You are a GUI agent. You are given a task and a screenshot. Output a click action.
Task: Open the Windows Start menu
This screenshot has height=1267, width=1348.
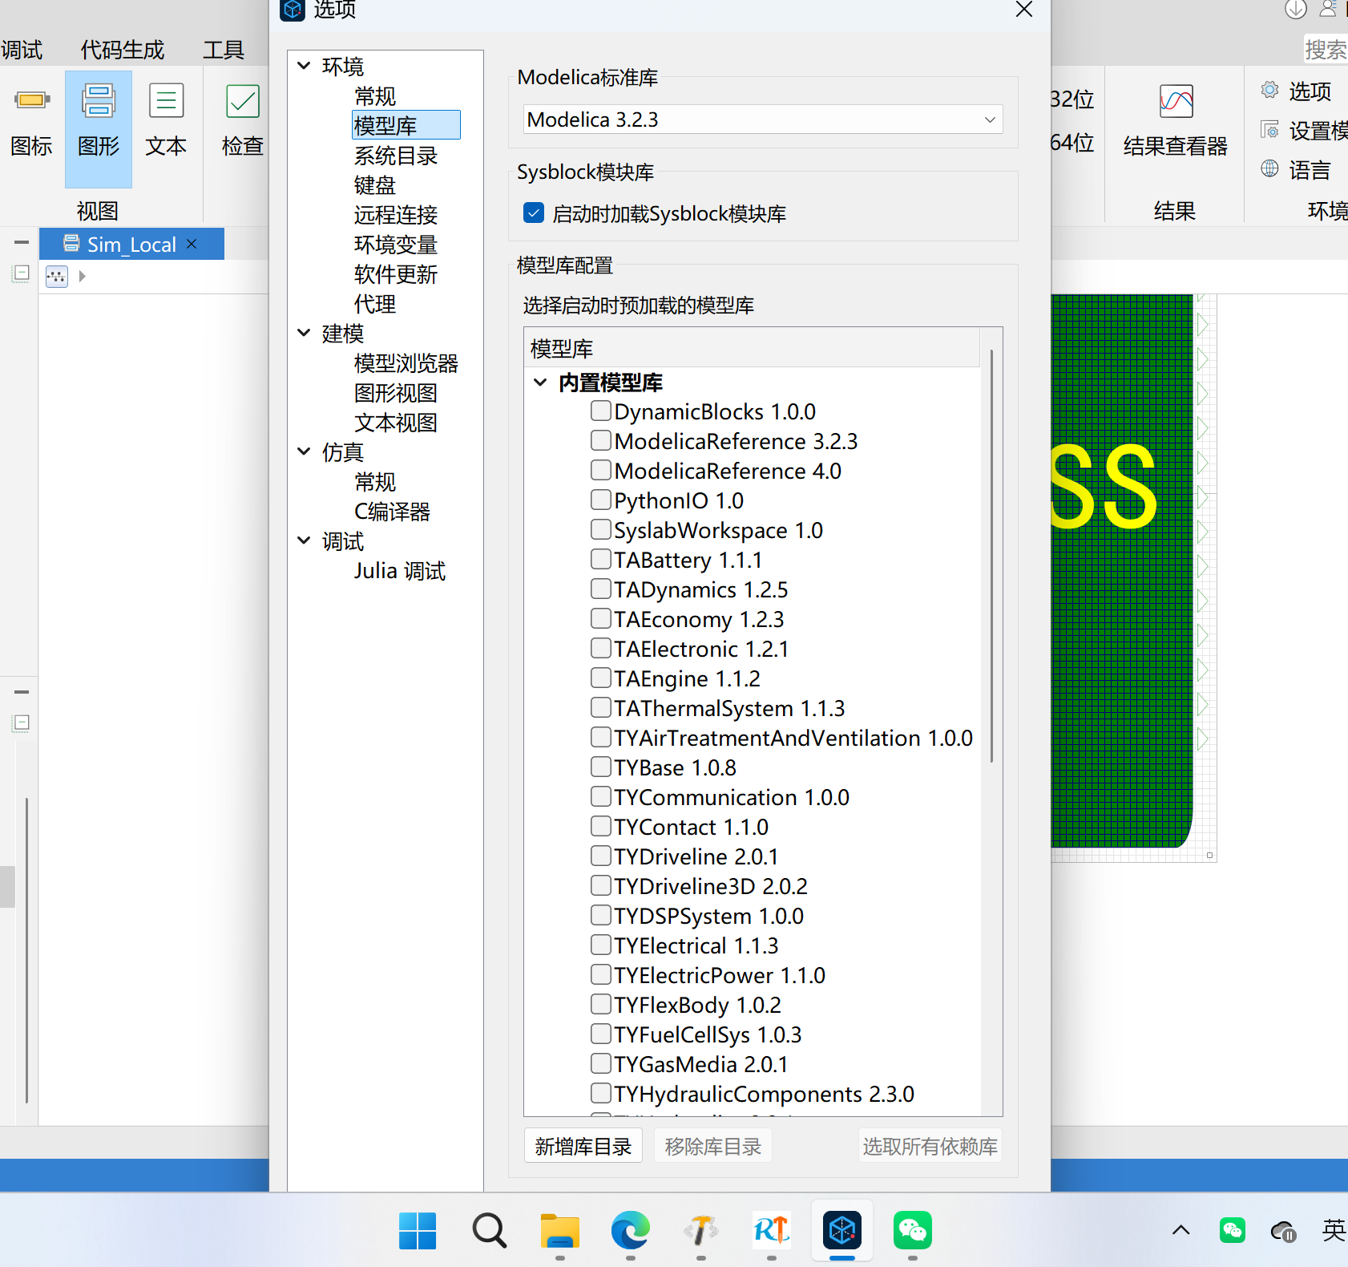[x=418, y=1230]
